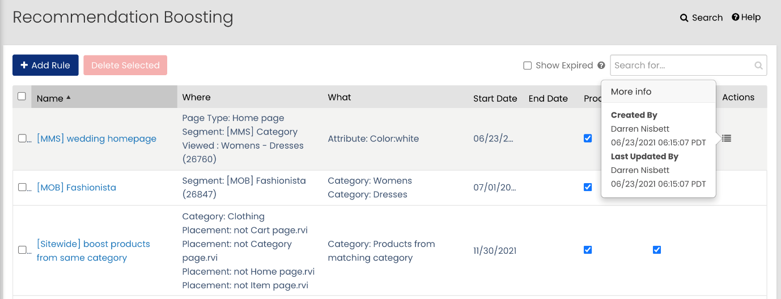Open the [MMS] wedding homepage rule link
This screenshot has width=781, height=299.
[x=96, y=138]
